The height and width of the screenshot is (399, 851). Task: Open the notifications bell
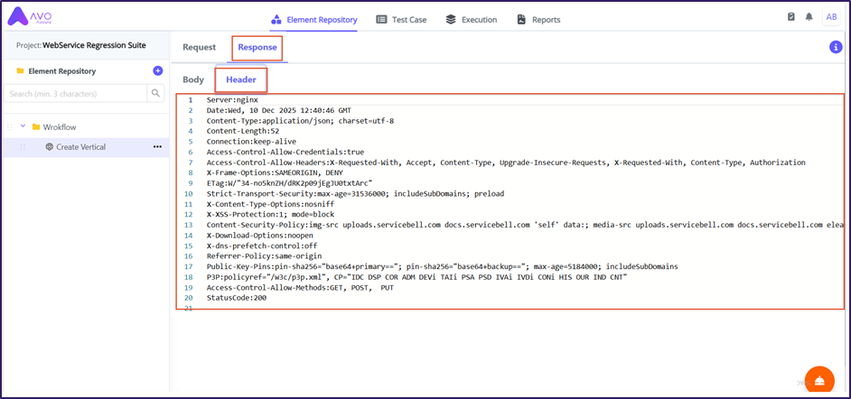point(809,17)
